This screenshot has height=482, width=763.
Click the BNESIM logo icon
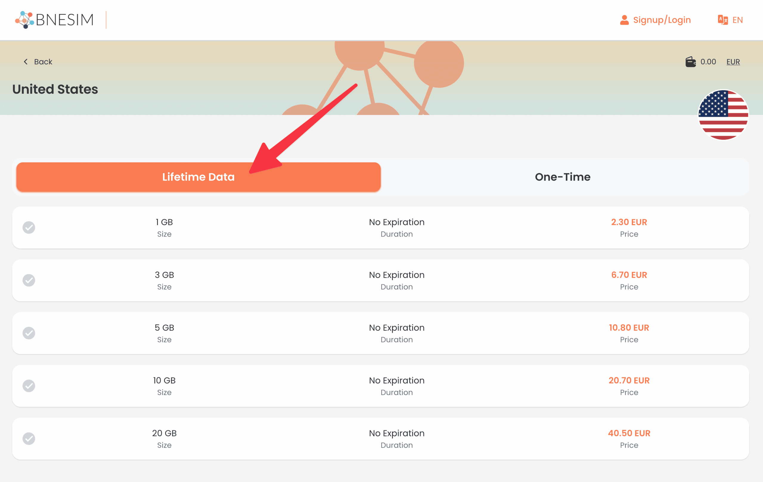click(x=24, y=20)
